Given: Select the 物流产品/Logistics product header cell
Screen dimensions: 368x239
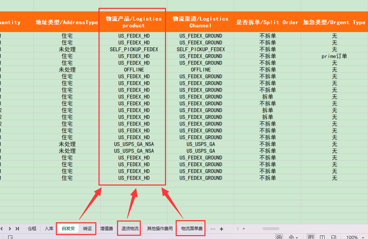Looking at the screenshot, I should click(134, 22).
